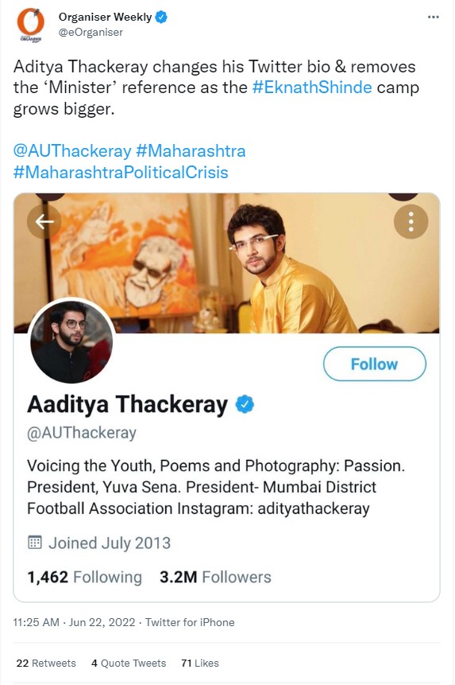Click the blue verified badge beside Aaditya Thackeray
The height and width of the screenshot is (685, 455).
point(245,404)
